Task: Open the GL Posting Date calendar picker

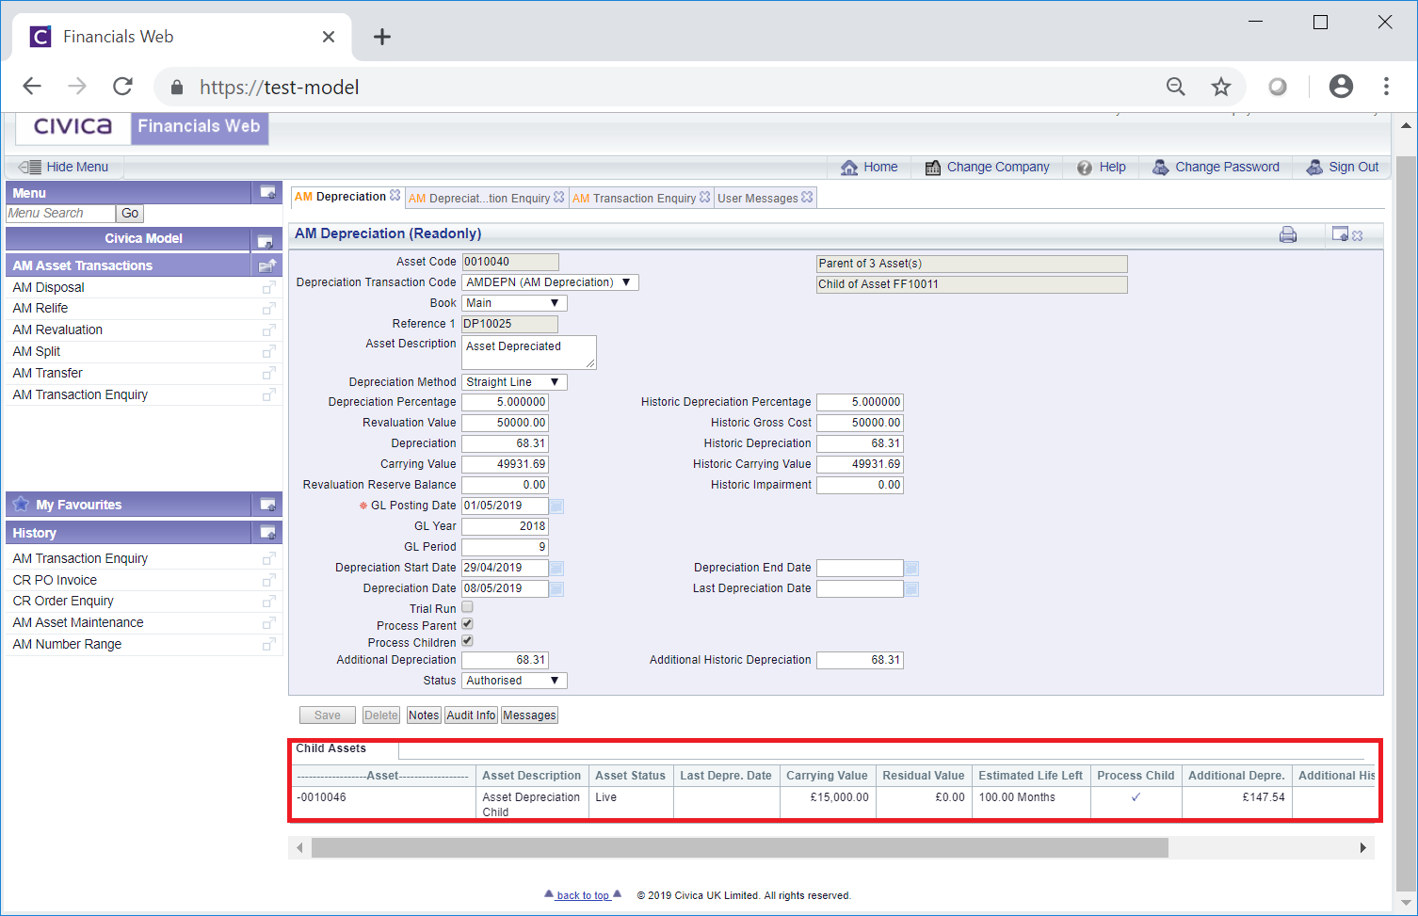Action: [556, 506]
